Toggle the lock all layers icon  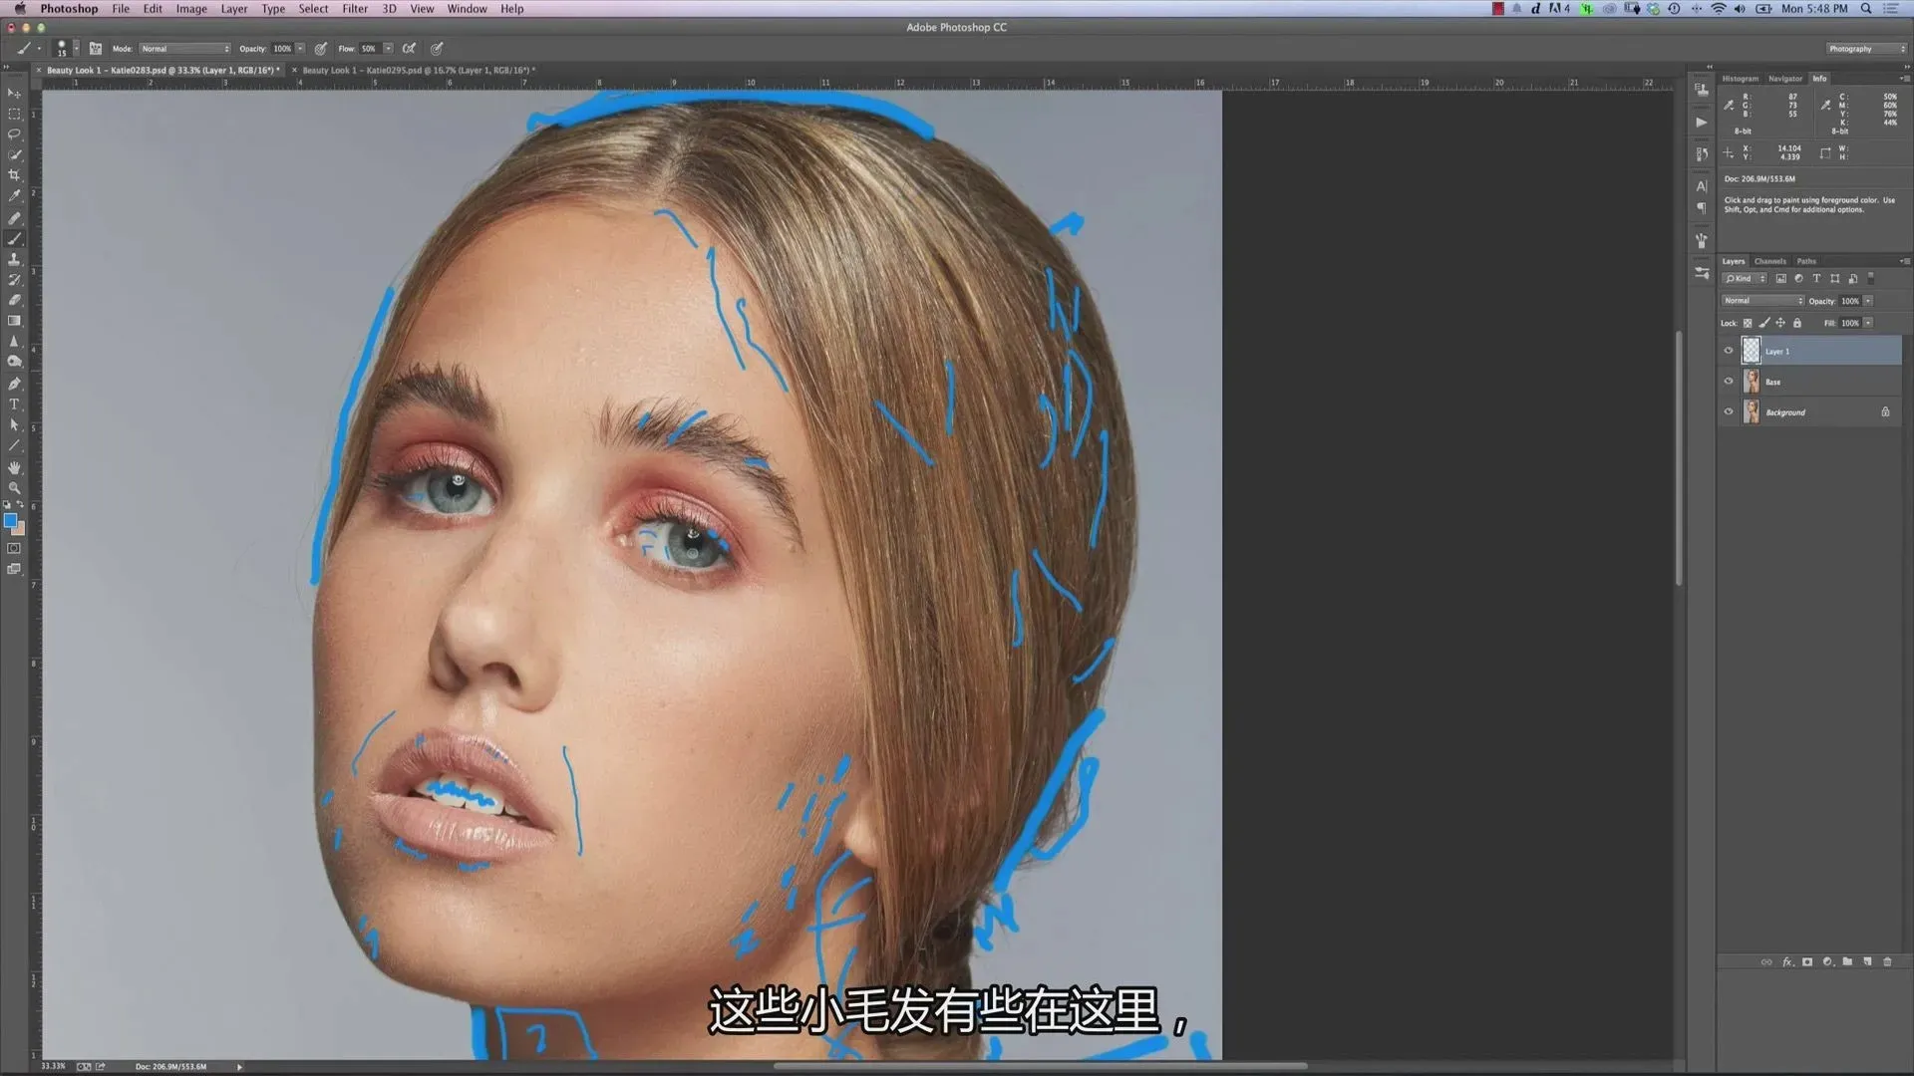[1797, 323]
